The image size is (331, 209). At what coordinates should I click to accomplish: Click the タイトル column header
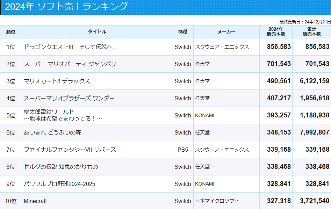click(x=97, y=32)
